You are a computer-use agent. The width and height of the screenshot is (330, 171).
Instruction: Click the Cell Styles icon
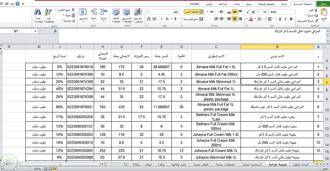point(116,12)
